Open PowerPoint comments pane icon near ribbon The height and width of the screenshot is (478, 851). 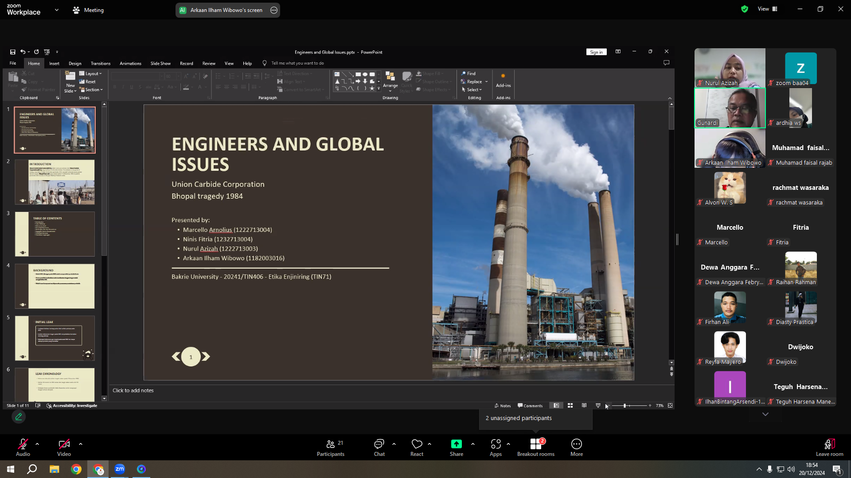(x=666, y=63)
